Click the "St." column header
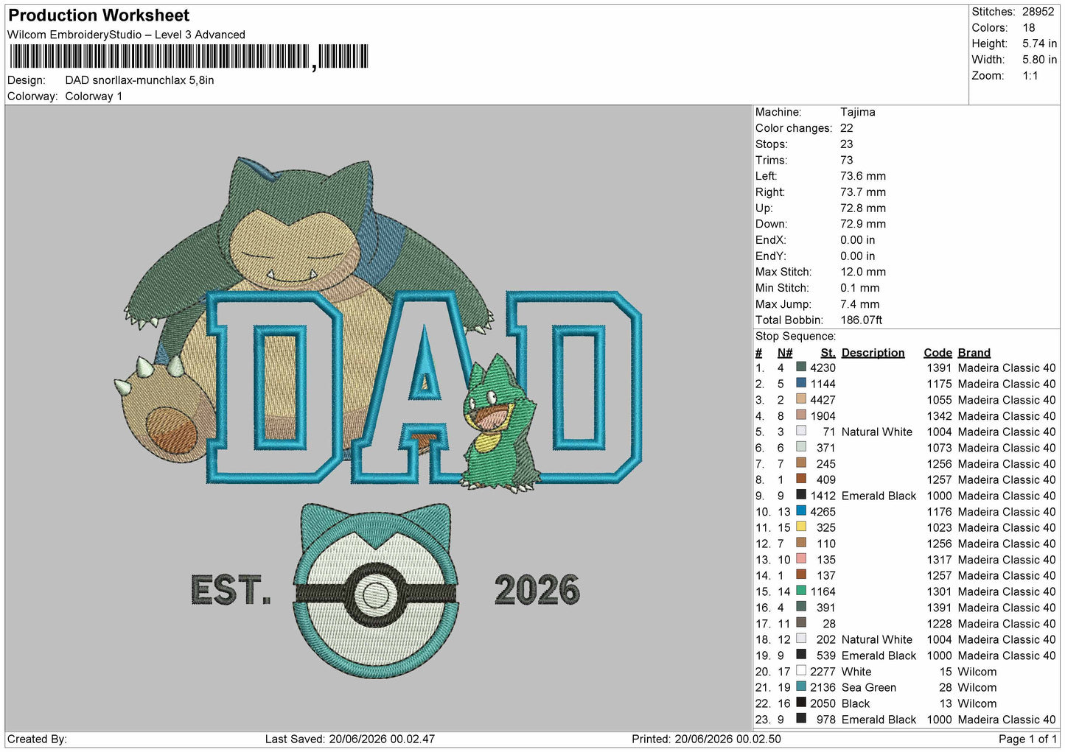 click(x=828, y=353)
